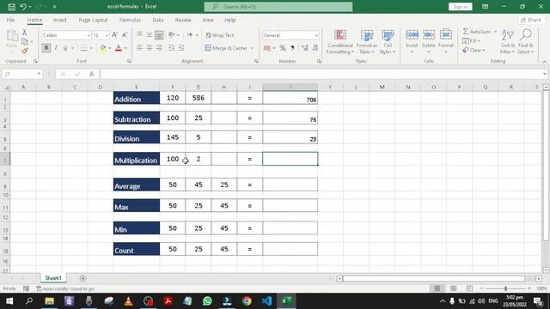This screenshot has width=550, height=309.
Task: Click the Conditional Formatting icon
Action: click(340, 35)
